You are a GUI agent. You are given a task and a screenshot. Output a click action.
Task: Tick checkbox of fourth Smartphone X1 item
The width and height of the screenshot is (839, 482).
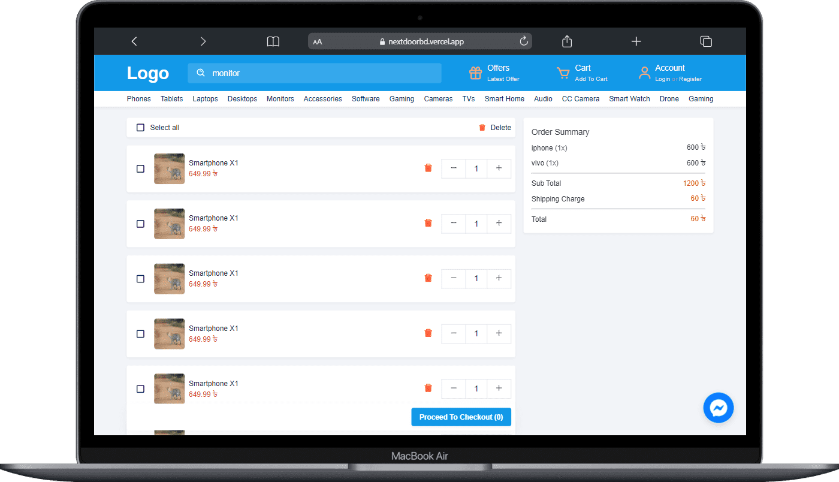click(x=140, y=334)
